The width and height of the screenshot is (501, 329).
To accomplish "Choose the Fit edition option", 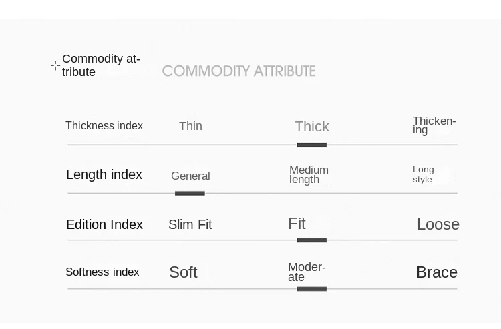I will [297, 224].
